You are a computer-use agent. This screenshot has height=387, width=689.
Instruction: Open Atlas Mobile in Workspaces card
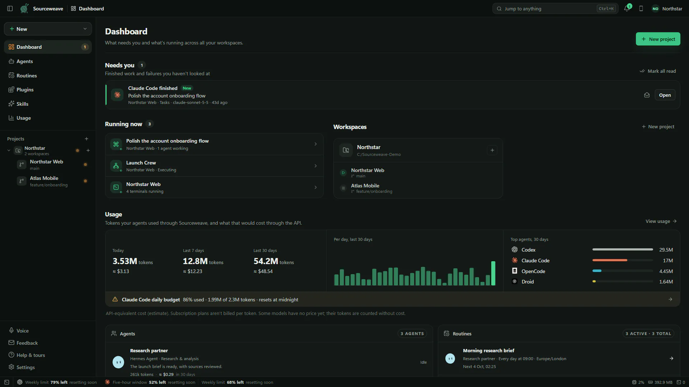(418, 188)
